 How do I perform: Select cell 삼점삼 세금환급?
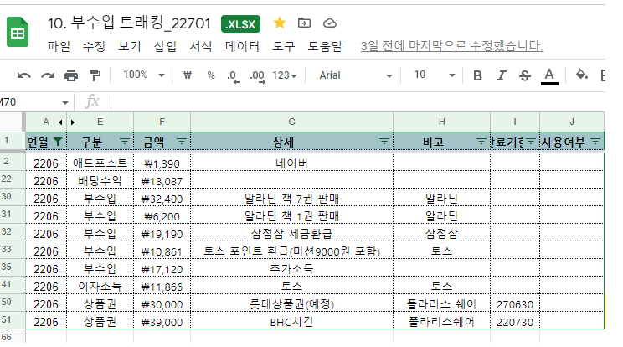pos(291,234)
